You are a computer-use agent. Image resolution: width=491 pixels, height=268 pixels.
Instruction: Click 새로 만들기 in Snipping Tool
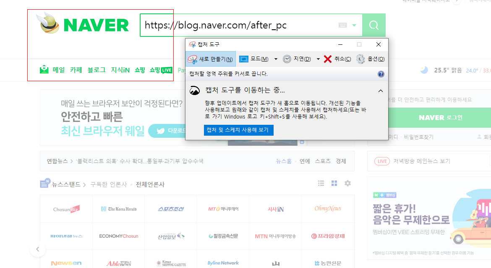[211, 59]
